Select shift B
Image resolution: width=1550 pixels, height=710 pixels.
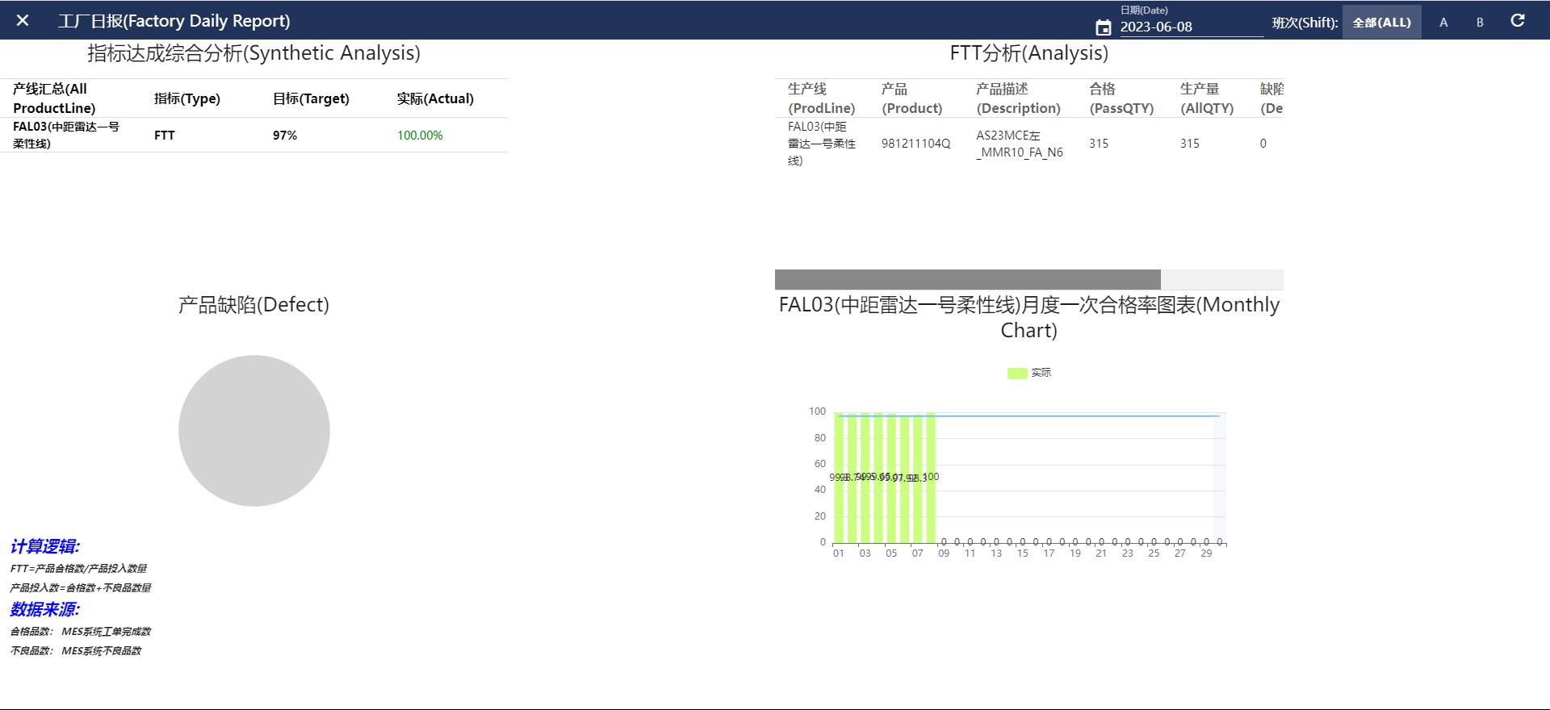1480,23
